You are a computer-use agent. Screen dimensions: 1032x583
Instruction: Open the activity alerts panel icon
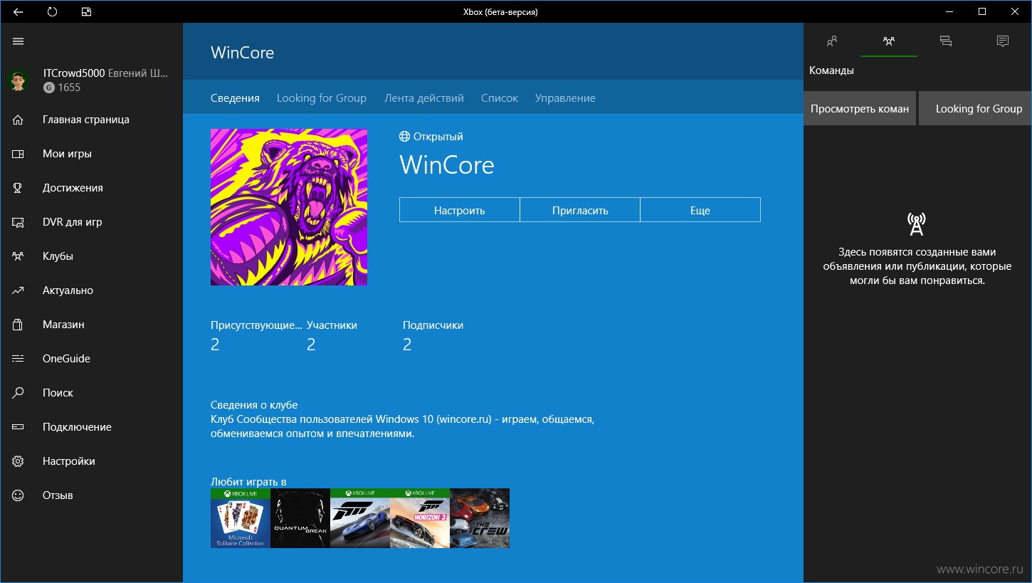(1003, 41)
